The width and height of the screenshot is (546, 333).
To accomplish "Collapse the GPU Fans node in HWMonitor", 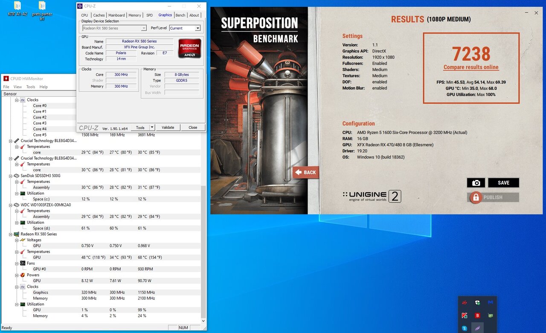I will [17, 264].
